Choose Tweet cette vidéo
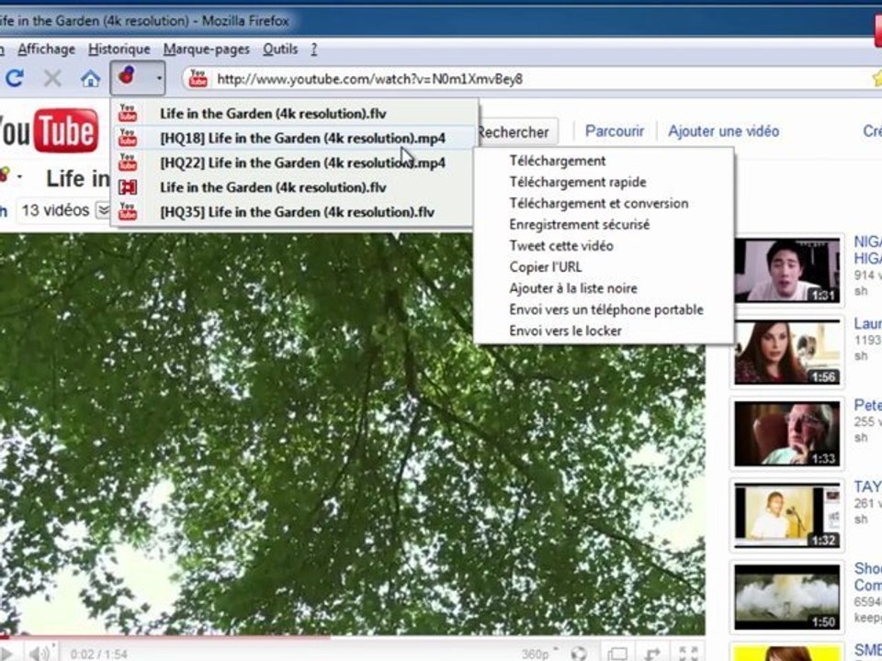 pos(560,246)
